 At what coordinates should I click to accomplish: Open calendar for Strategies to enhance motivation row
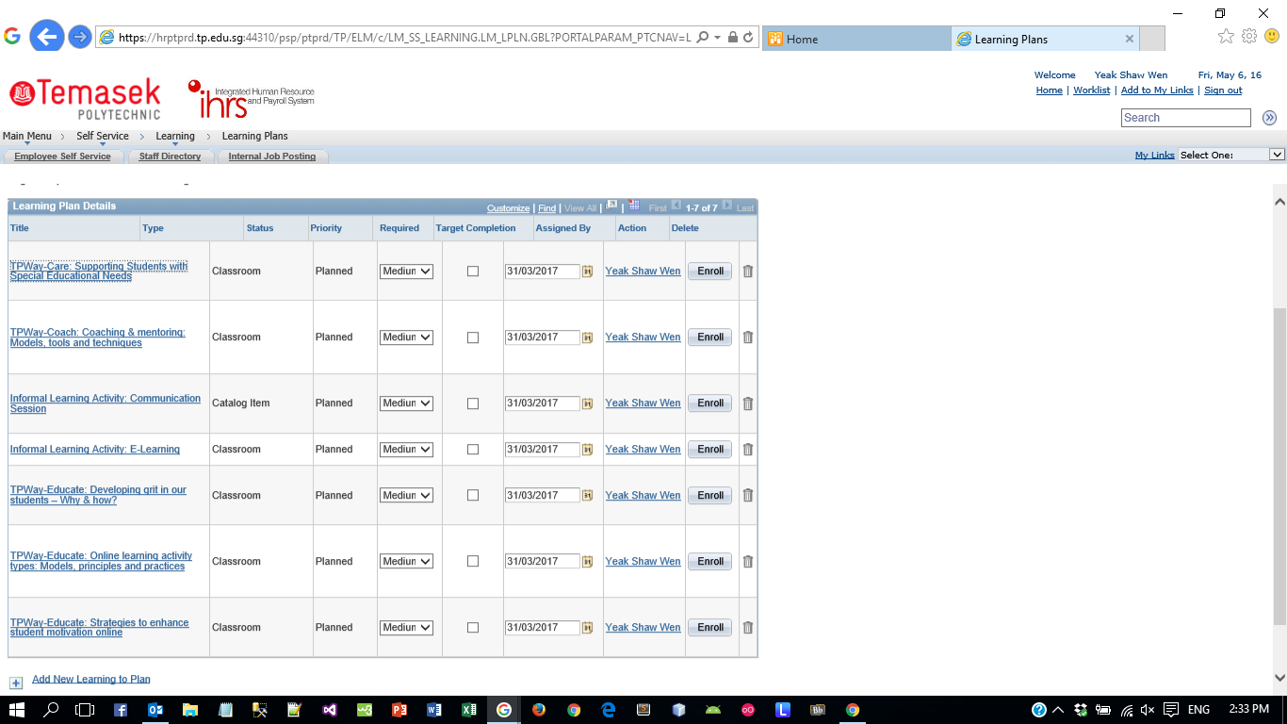[x=587, y=628]
